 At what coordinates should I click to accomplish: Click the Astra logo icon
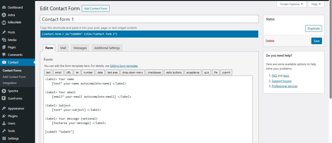pyautogui.click(x=4, y=15)
